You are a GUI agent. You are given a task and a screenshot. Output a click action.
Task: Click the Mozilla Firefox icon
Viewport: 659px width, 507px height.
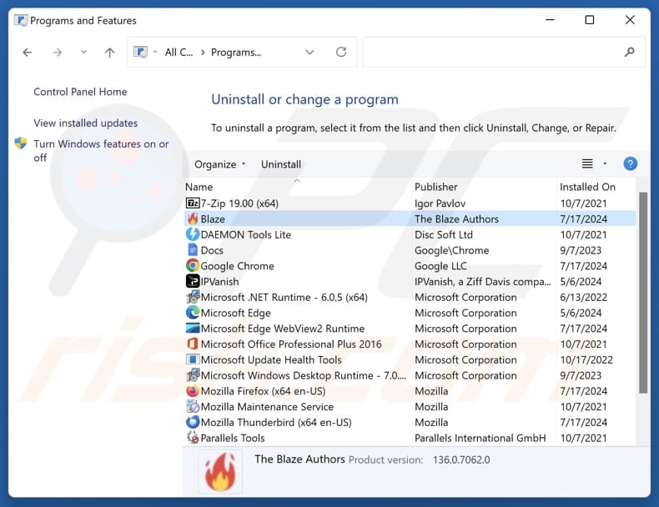[193, 390]
